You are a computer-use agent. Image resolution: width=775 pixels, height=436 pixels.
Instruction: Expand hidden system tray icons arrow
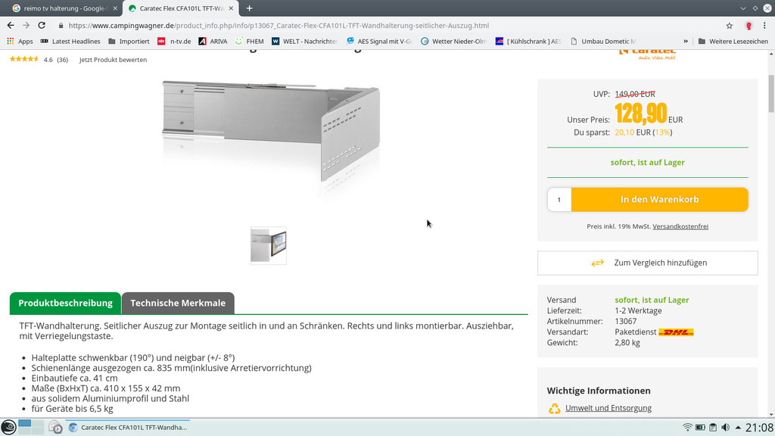[x=738, y=427]
